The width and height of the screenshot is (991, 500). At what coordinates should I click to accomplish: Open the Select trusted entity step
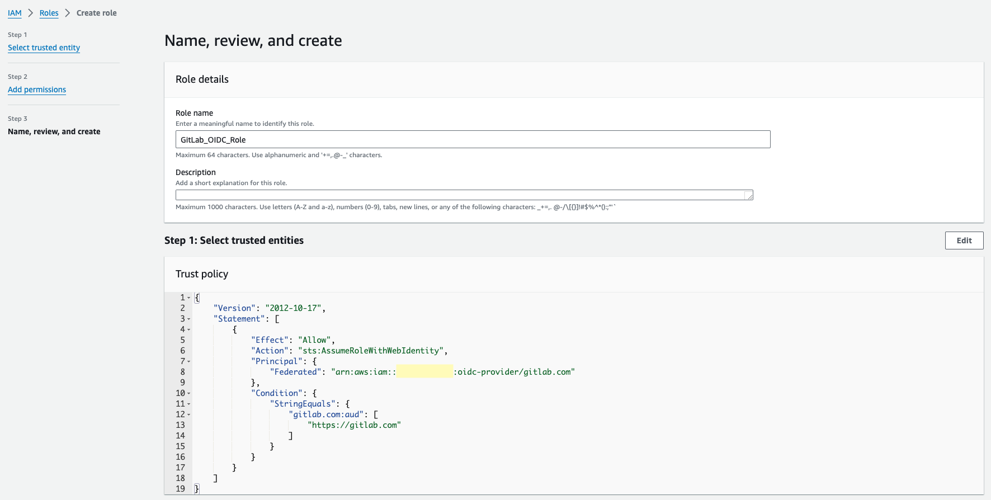44,48
